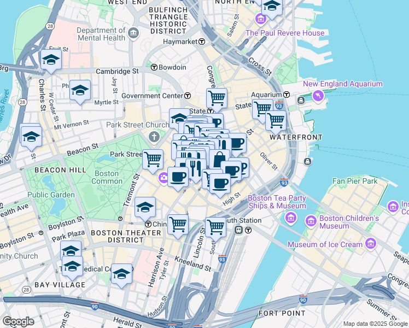
Task: Select the shopping cart marker above WATERFRONT label
Action: (276, 122)
